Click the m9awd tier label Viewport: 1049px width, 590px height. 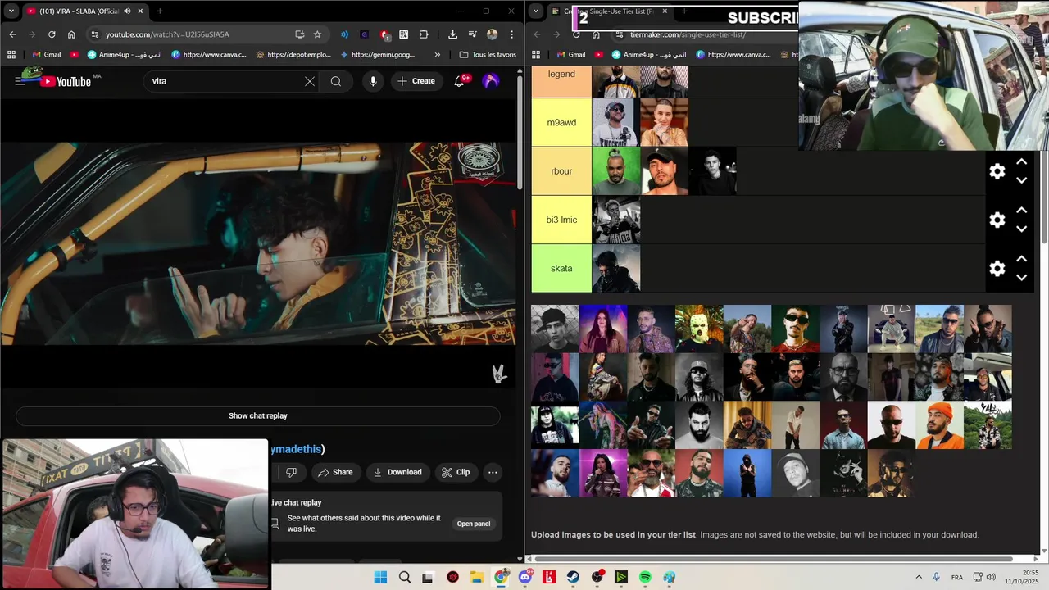561,123
